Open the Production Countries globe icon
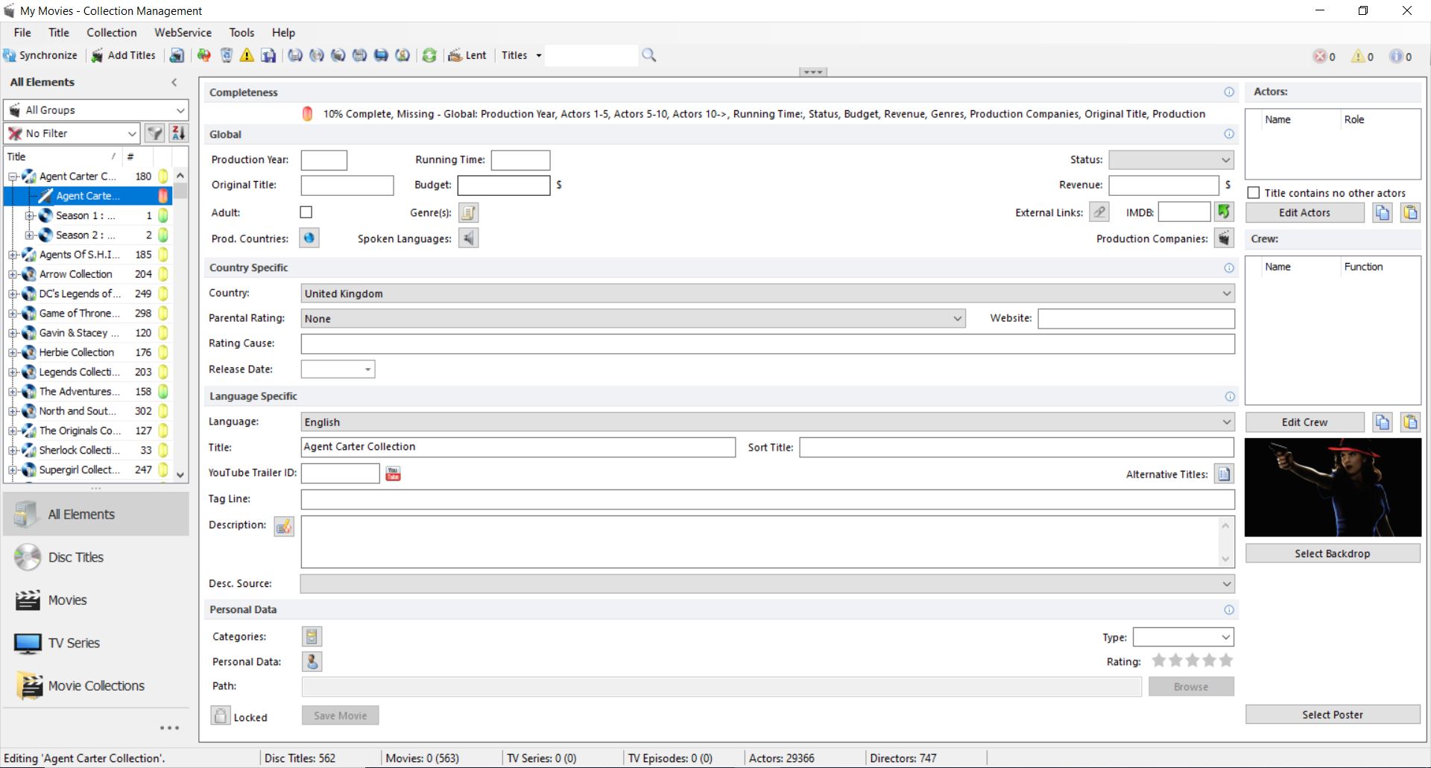 point(309,238)
